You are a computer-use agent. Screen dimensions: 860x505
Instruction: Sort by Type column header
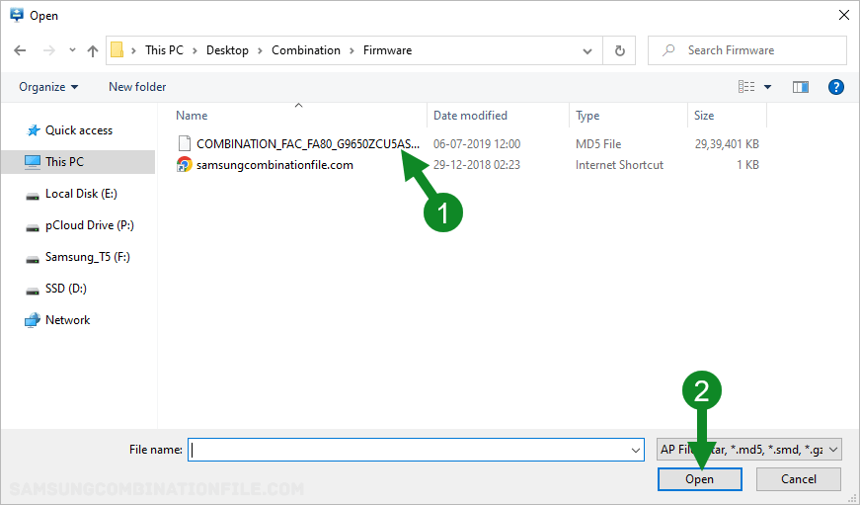(x=587, y=116)
